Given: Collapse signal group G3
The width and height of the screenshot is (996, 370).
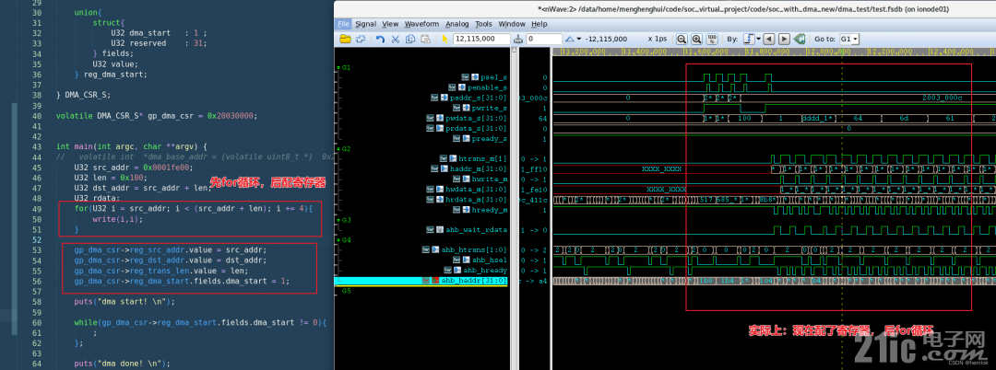Looking at the screenshot, I should point(338,220).
